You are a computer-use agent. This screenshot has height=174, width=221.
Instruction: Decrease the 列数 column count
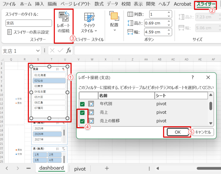[x=169, y=16]
